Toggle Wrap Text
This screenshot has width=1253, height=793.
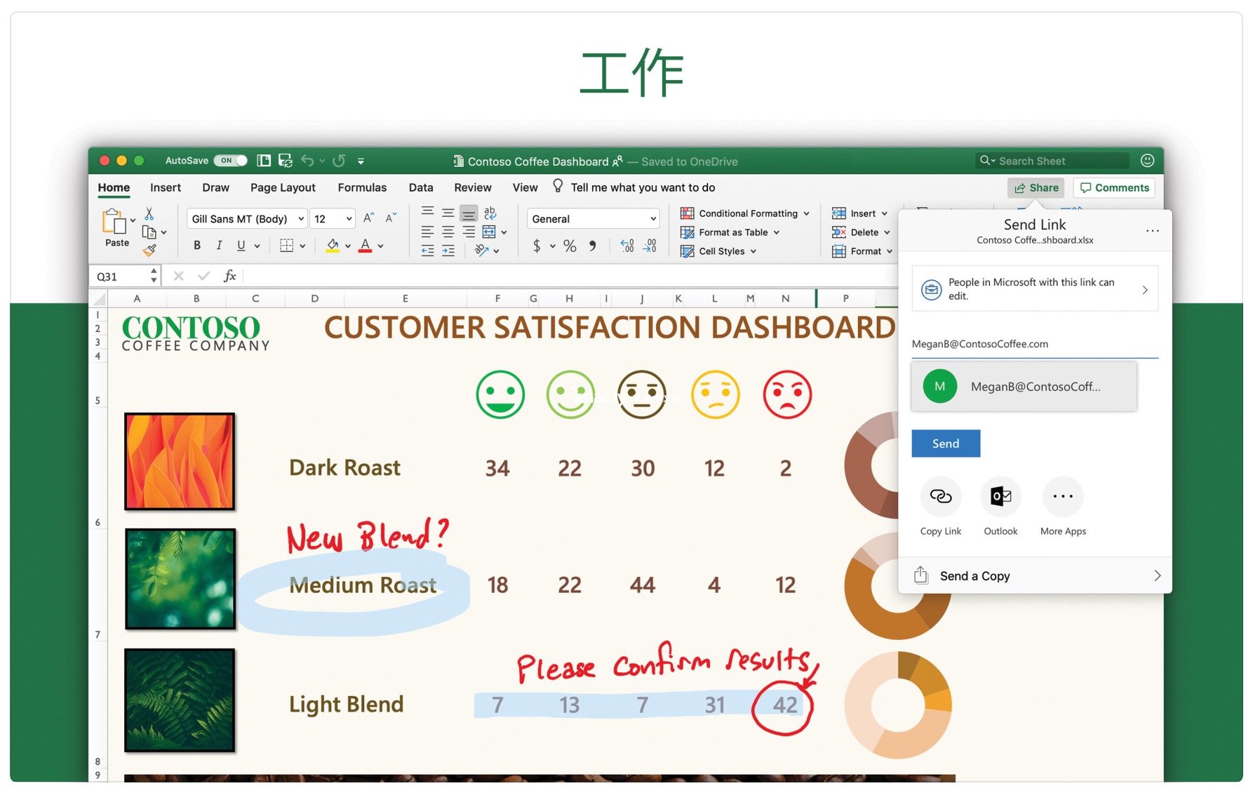[490, 213]
